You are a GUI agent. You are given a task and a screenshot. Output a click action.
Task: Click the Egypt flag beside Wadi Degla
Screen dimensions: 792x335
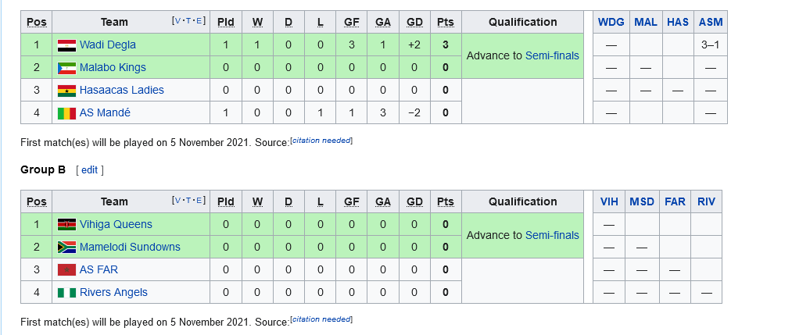(x=66, y=45)
